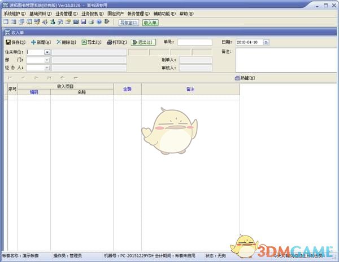Expand the 往来单位 dropdown arrow
This screenshot has height=262, width=339.
47,52
